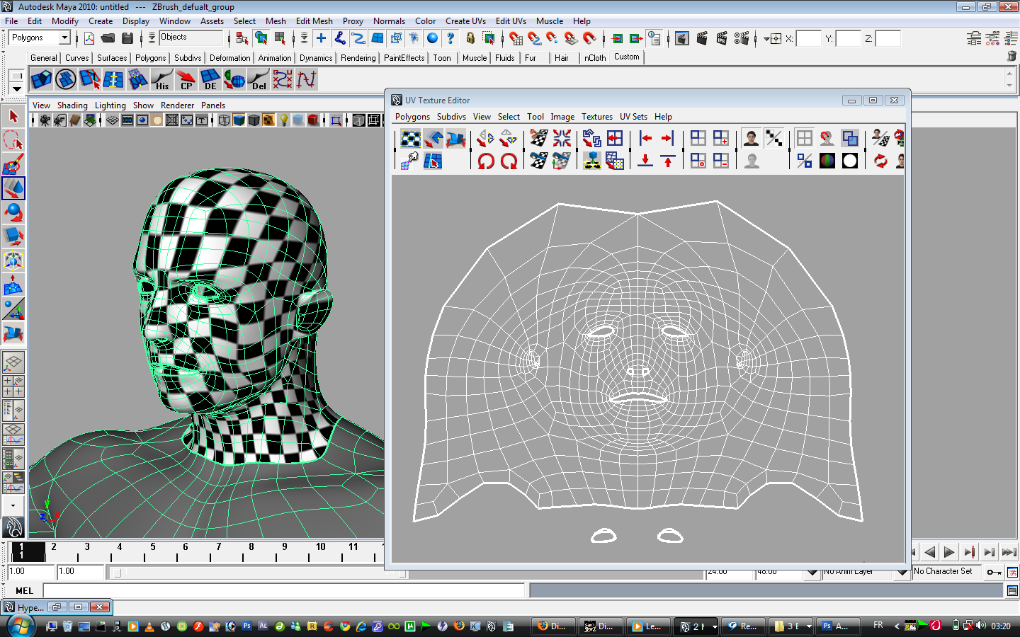
Task: Open the Textures menu in UV Editor
Action: pyautogui.click(x=597, y=117)
